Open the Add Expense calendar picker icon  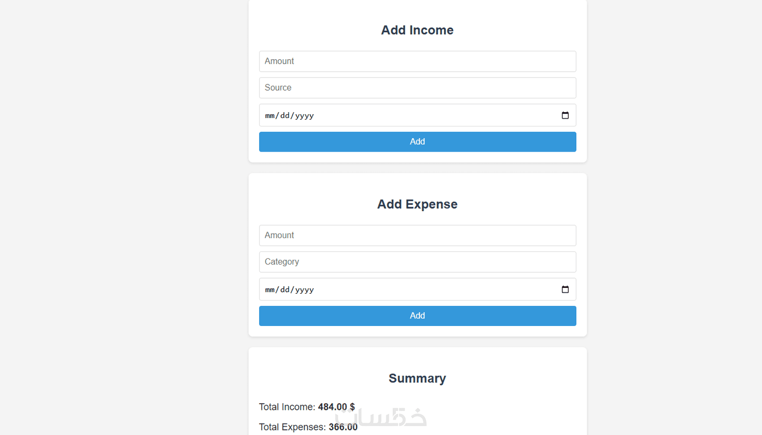[x=565, y=289]
